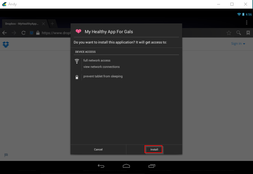Go back in the browser
The height and width of the screenshot is (174, 253).
tap(4, 33)
